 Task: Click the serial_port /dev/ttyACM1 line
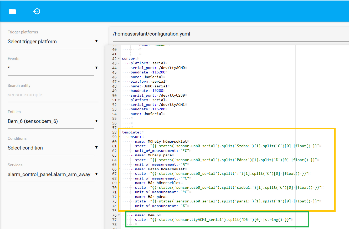(158, 104)
